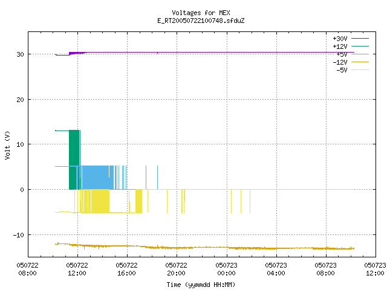Viewport: 387px width, 290px height.
Task: Click the y-axis tick value -10
Action: click(x=19, y=235)
